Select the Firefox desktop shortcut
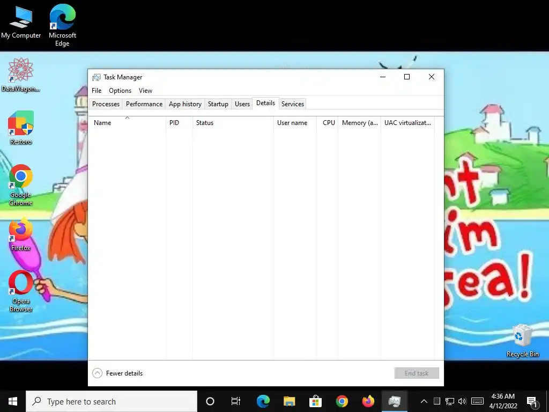Screen dimensions: 549x412 coord(21,234)
